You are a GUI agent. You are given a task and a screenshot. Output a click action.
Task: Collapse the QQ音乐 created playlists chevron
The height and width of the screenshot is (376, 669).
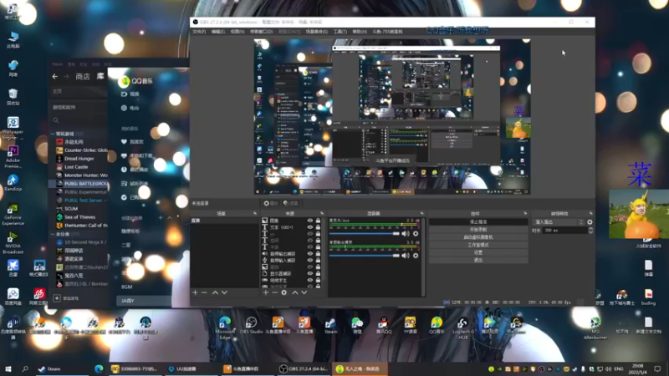pyautogui.click(x=170, y=218)
